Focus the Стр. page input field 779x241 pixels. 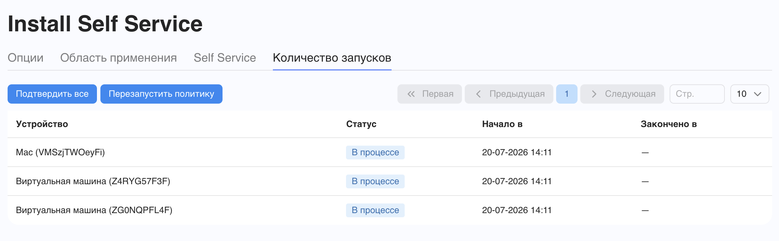[697, 94]
